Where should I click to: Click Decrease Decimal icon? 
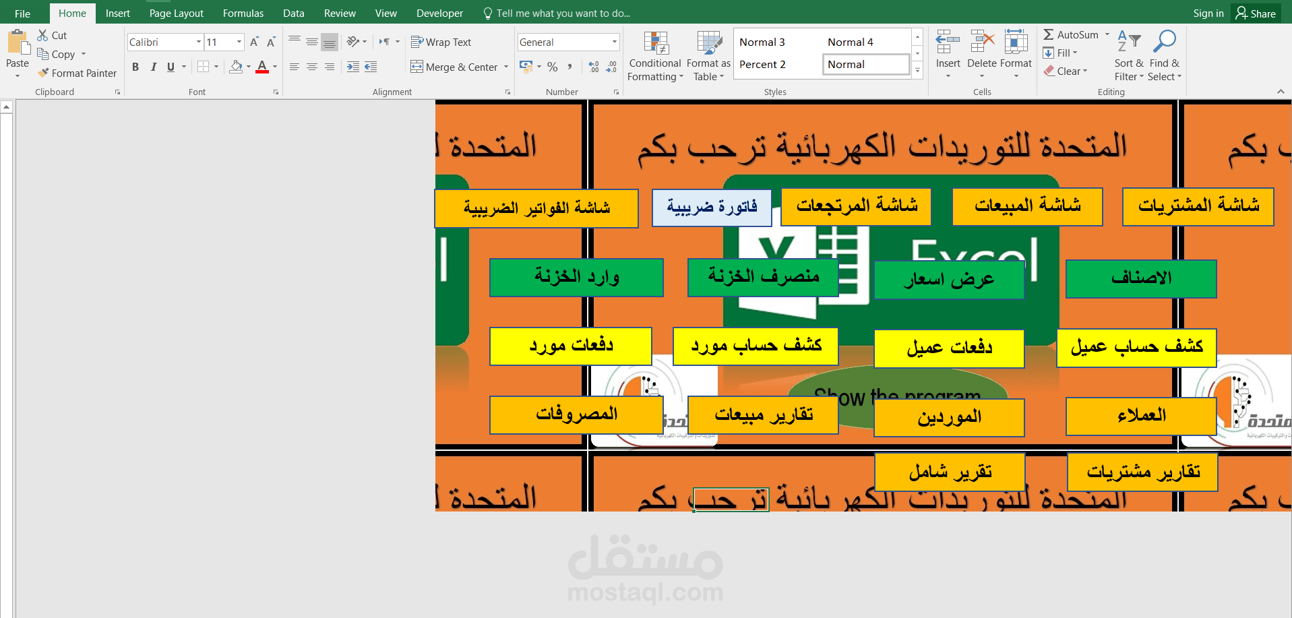click(x=611, y=67)
